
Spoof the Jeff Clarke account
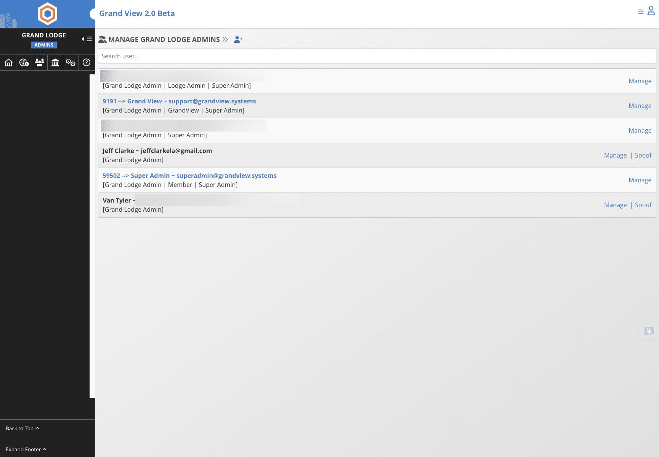pos(643,155)
